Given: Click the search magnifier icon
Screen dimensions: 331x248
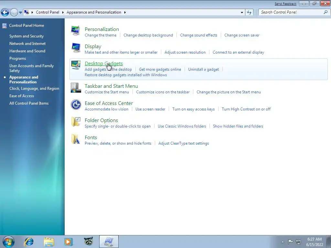Looking at the screenshot, I should click(x=326, y=12).
